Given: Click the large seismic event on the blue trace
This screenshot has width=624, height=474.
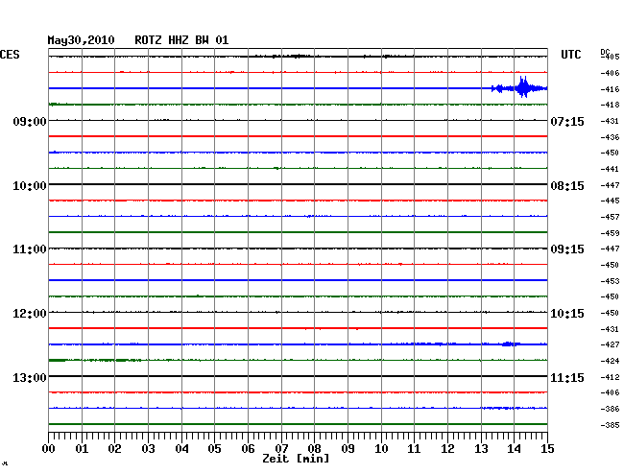Looking at the screenshot, I should pos(519,87).
